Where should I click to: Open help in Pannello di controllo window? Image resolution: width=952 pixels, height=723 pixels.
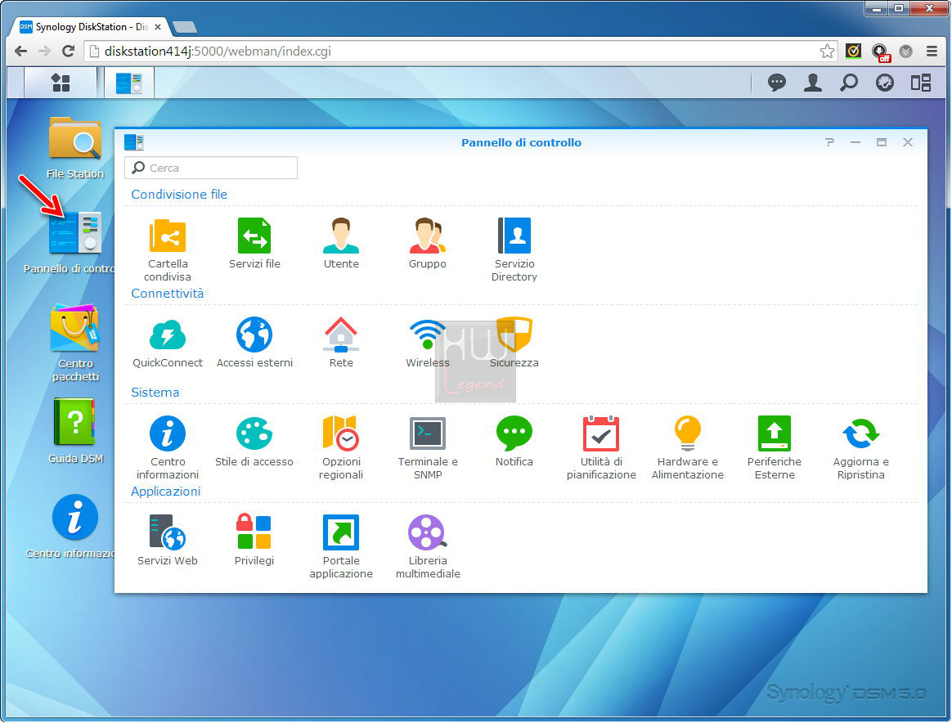point(829,142)
